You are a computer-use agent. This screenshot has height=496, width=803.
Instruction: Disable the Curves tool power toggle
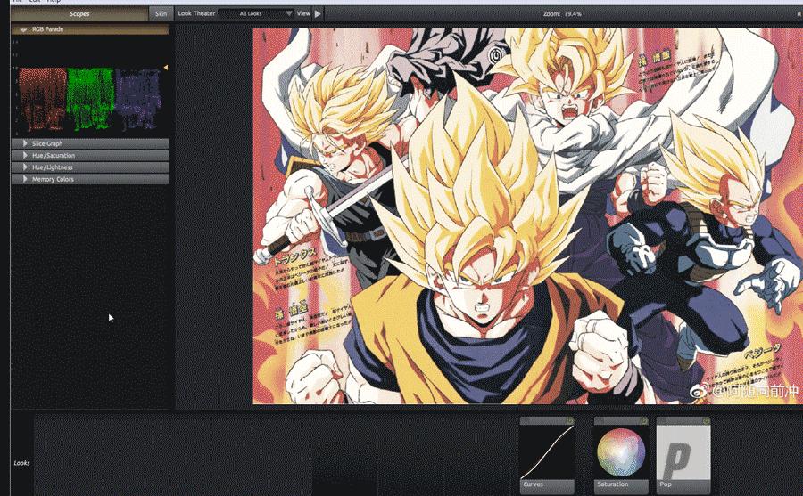tap(569, 420)
